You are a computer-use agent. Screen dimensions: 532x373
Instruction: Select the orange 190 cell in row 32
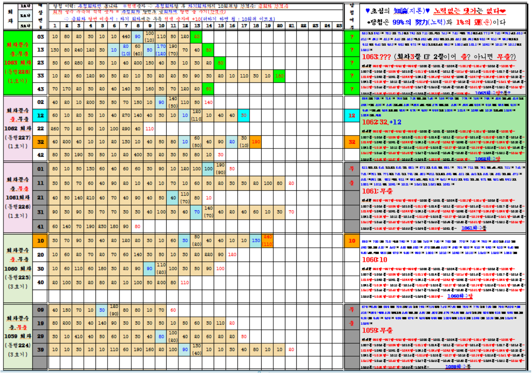point(256,142)
